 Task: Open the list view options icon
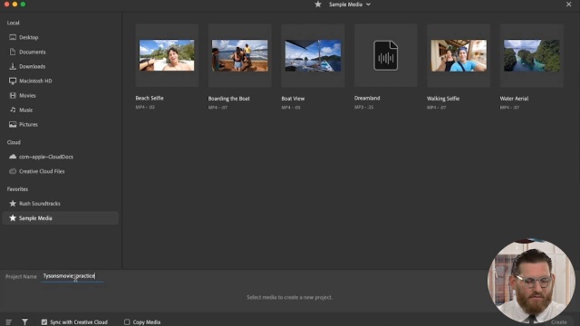(x=8, y=322)
